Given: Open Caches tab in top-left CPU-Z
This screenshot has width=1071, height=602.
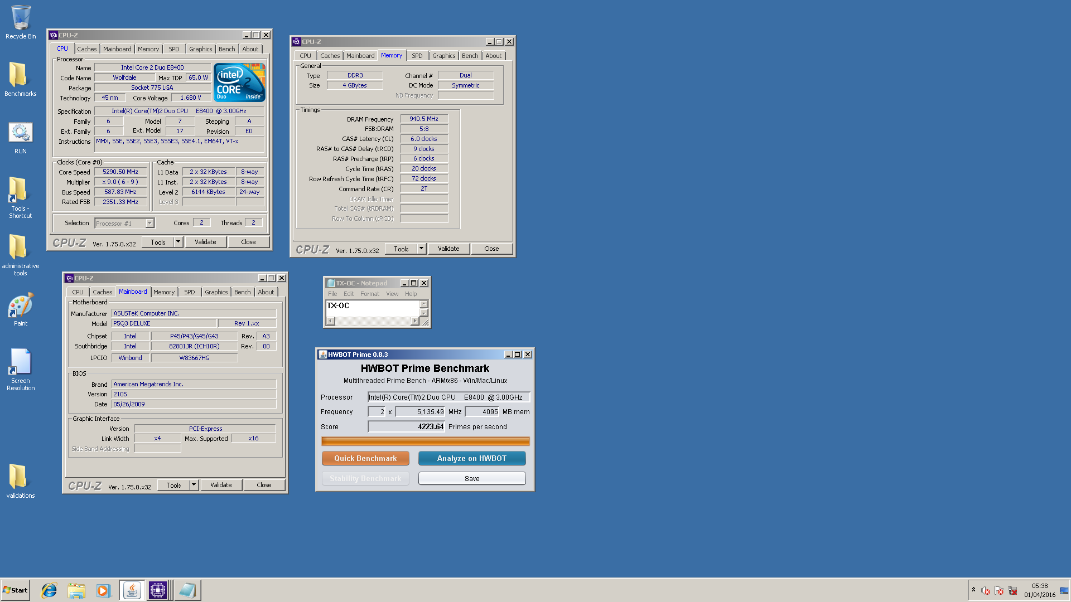Looking at the screenshot, I should [x=87, y=49].
